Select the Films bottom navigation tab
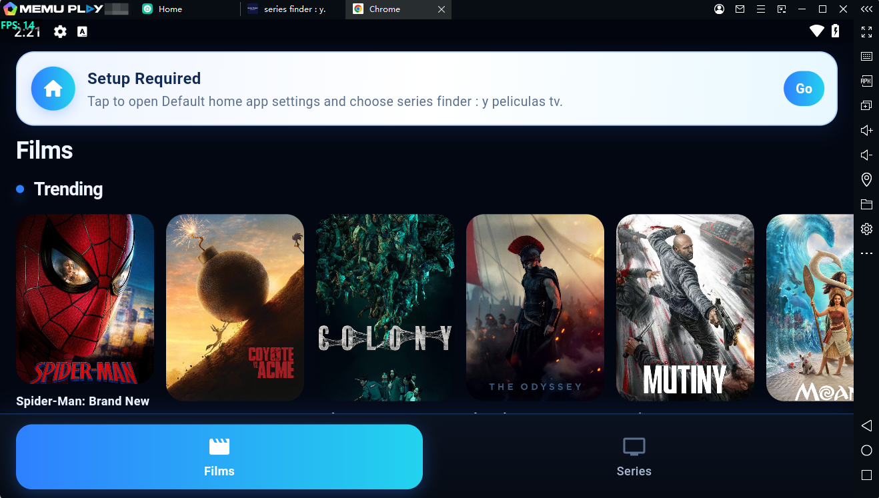Viewport: 879px width, 498px height. tap(219, 457)
